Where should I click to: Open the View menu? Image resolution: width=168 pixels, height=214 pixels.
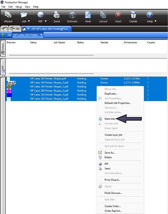click(28, 7)
